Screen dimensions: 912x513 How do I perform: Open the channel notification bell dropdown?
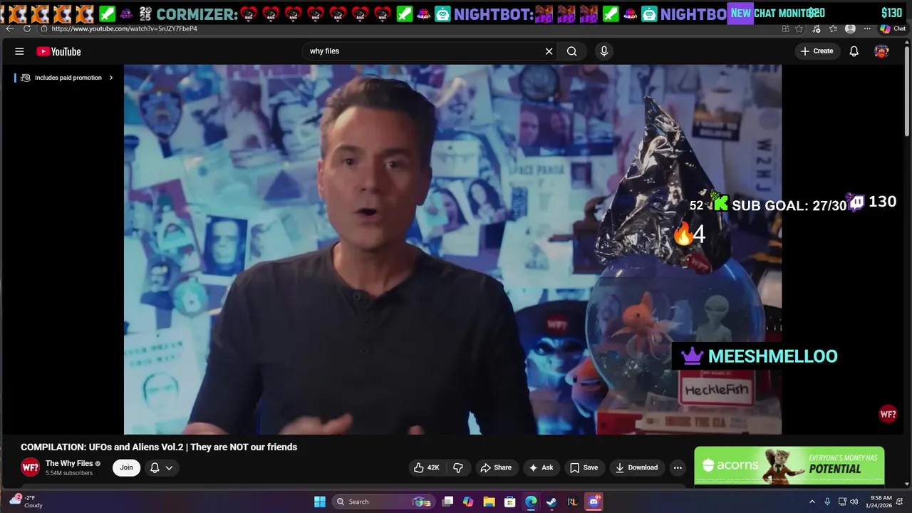pos(161,467)
